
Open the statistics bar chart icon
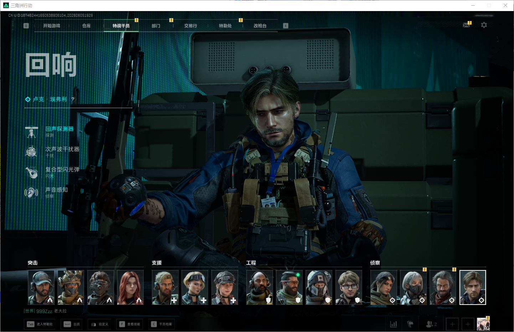click(x=394, y=324)
